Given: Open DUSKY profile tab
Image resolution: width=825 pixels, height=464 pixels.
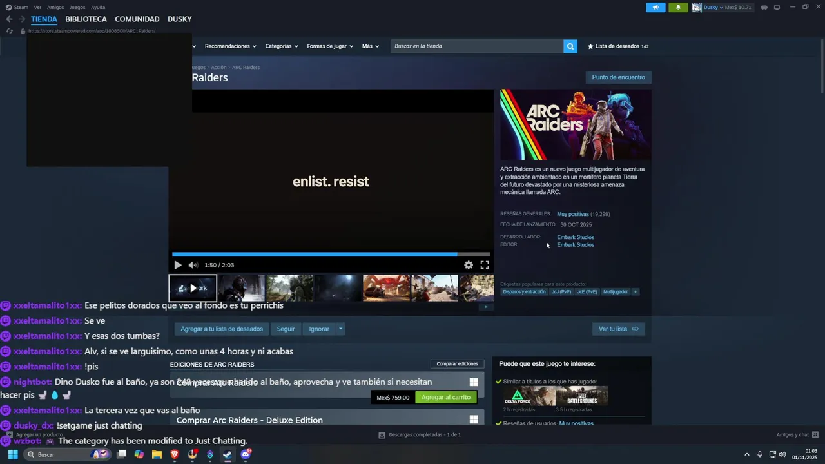Looking at the screenshot, I should point(180,19).
